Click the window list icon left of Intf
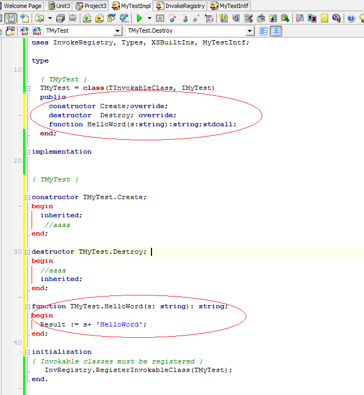364x395 pixels. coord(10,31)
